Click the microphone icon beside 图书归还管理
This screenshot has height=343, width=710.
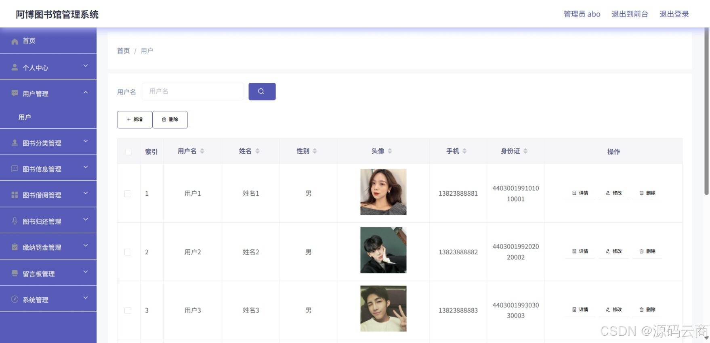tap(15, 221)
